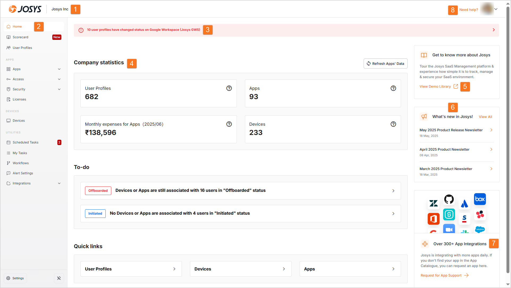Click the Zendesk app logo

click(433, 204)
